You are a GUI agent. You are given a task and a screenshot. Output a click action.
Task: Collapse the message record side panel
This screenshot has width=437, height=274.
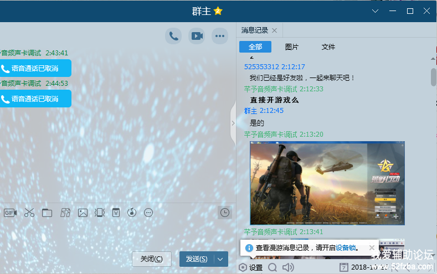233,123
